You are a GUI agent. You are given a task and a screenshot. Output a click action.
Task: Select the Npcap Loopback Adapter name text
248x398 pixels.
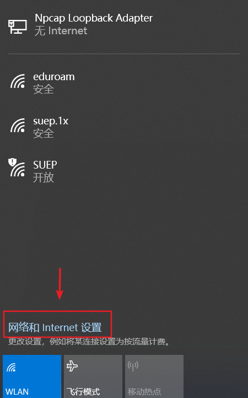94,18
